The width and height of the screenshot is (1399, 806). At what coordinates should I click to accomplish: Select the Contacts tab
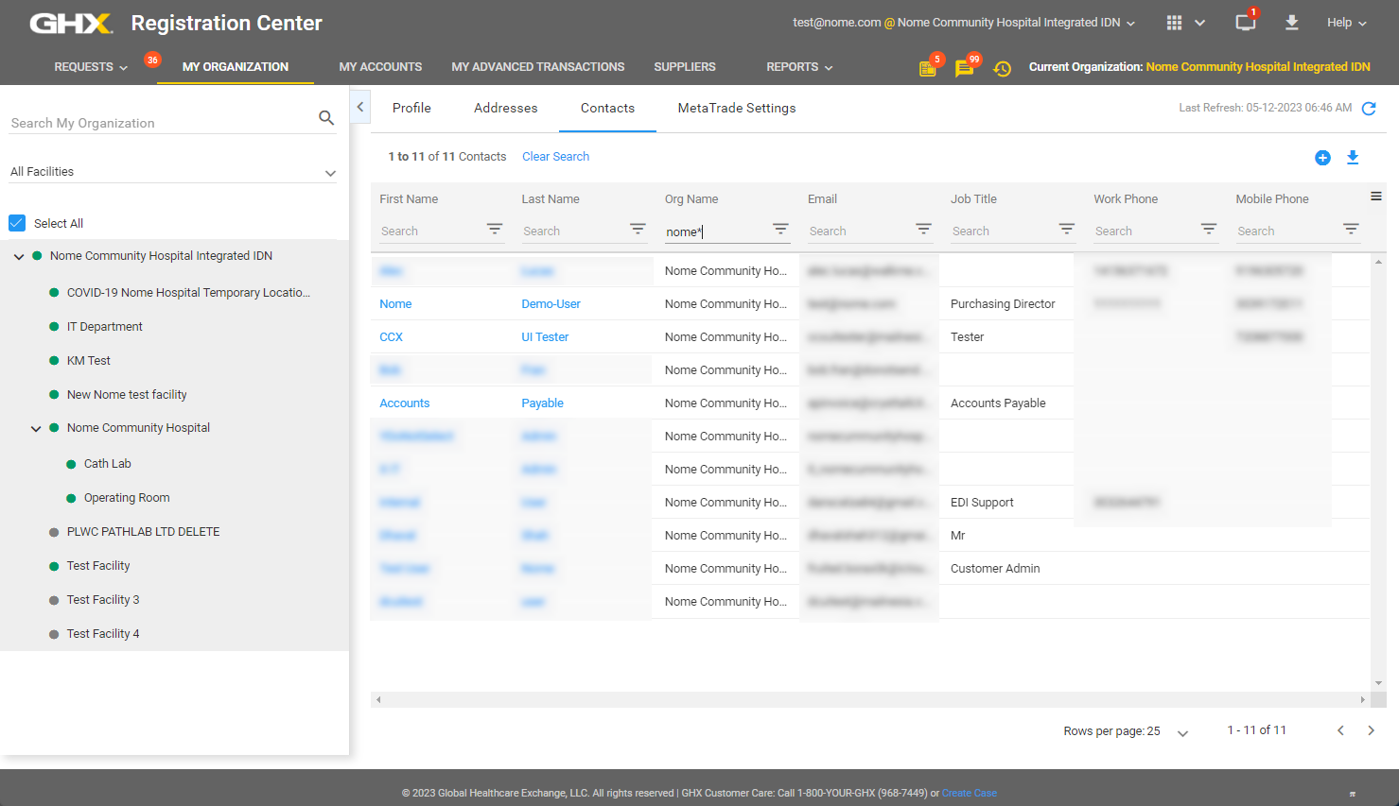pyautogui.click(x=607, y=108)
